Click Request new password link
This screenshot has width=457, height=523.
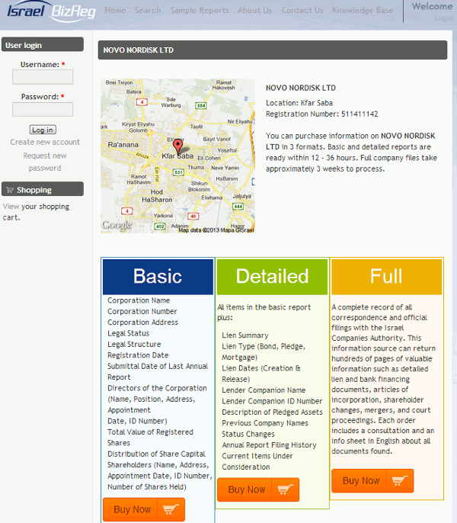click(x=45, y=162)
